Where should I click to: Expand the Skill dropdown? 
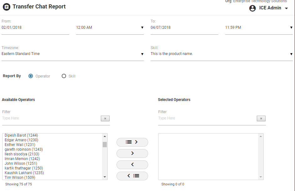(221, 54)
